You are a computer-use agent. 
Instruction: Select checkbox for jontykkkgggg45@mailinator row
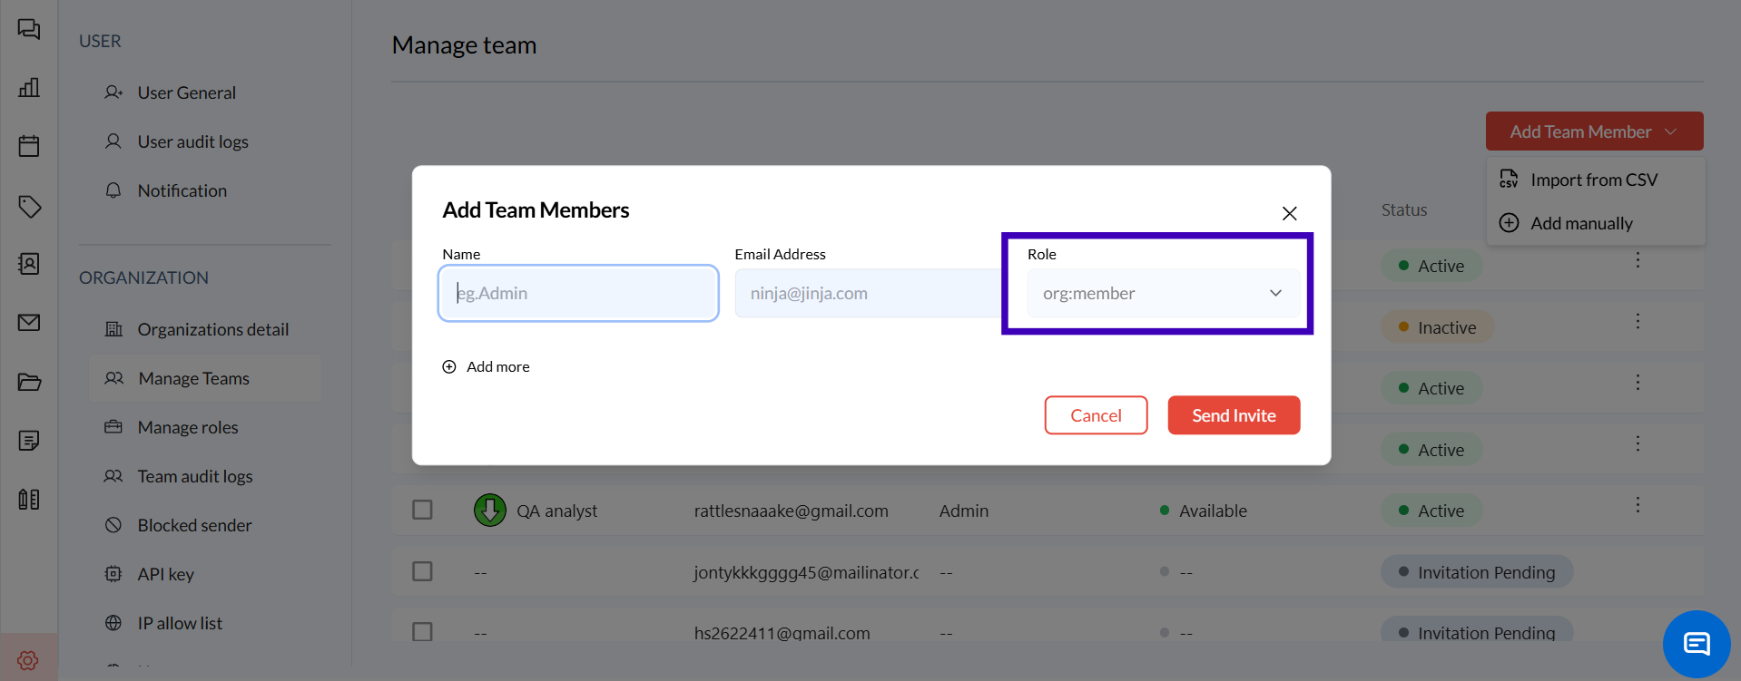(422, 571)
